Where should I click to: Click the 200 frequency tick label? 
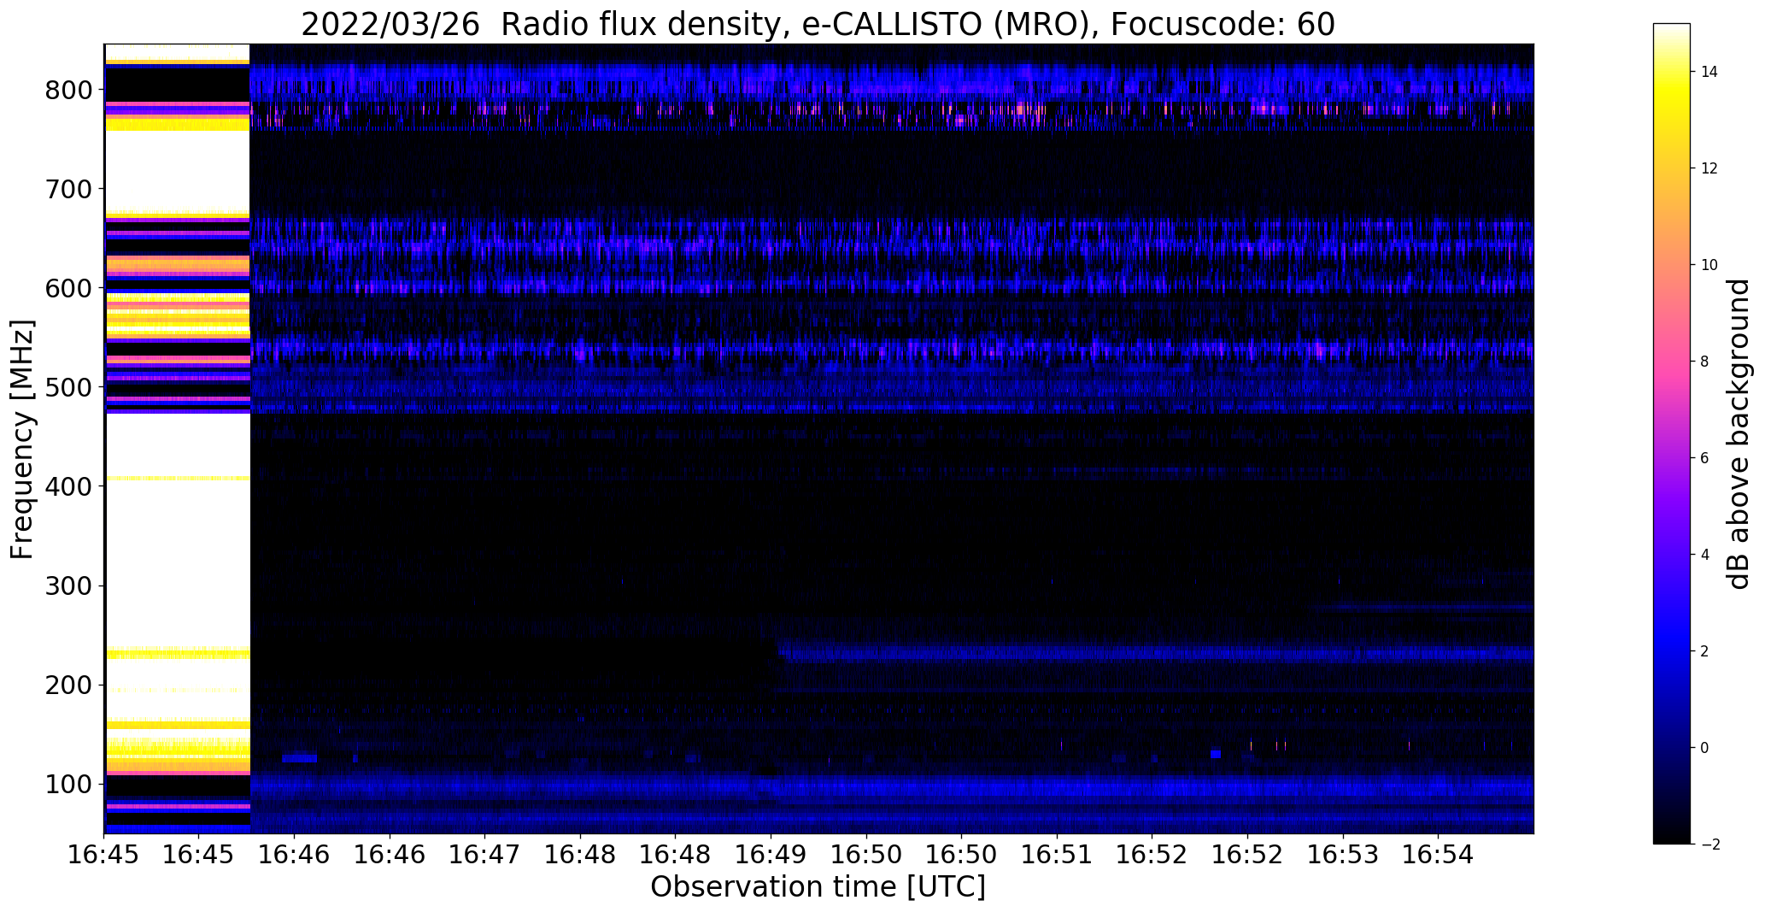point(70,685)
